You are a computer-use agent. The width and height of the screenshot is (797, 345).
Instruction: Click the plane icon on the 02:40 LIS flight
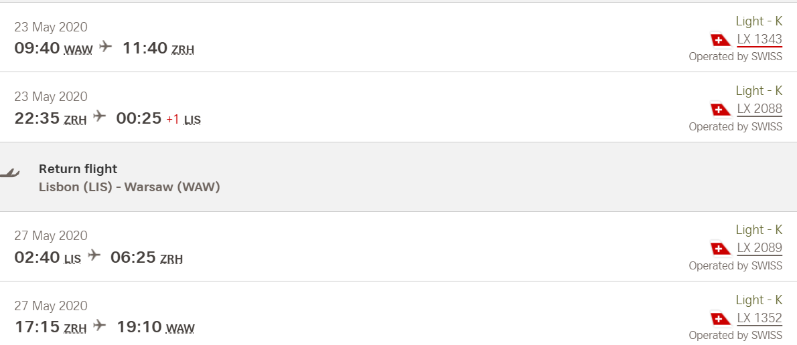[x=94, y=255]
